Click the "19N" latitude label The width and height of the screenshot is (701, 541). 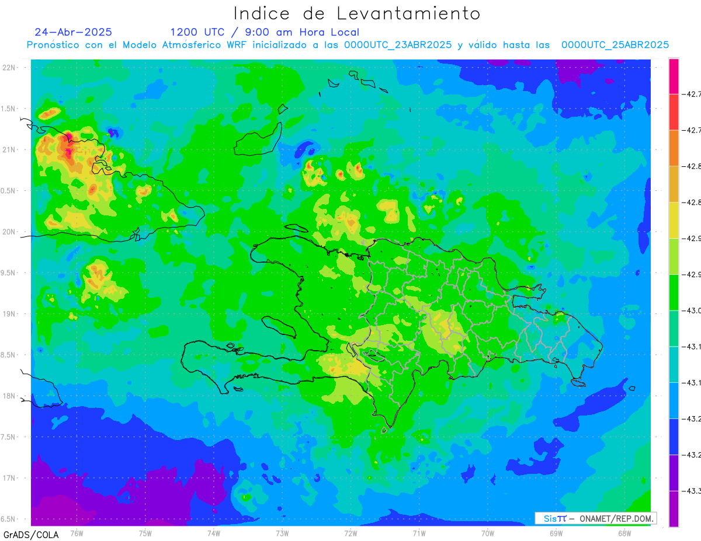point(10,314)
